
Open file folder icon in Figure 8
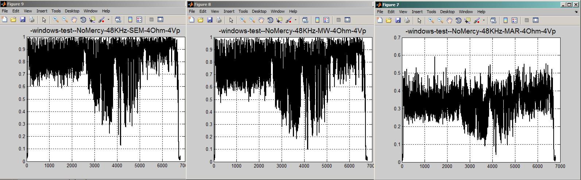(x=201, y=20)
